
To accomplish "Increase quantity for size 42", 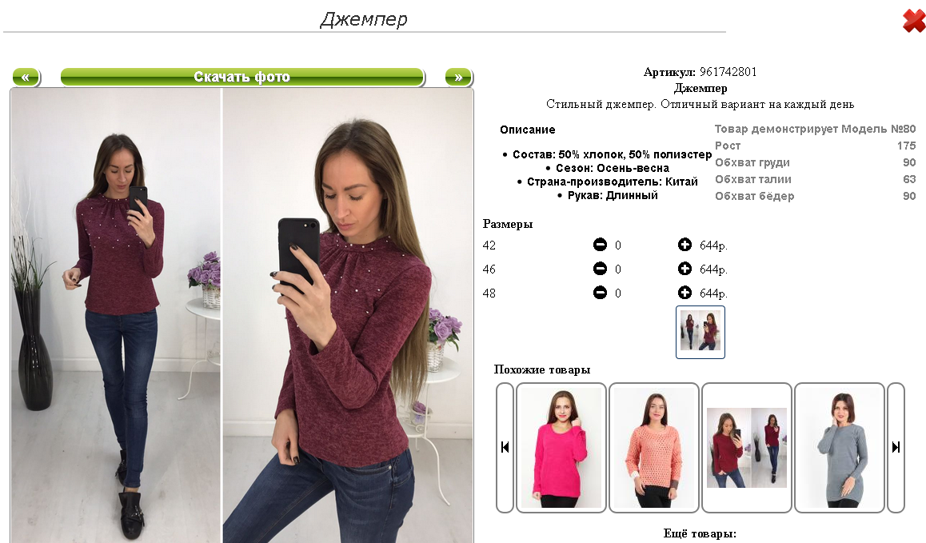I will coord(685,245).
